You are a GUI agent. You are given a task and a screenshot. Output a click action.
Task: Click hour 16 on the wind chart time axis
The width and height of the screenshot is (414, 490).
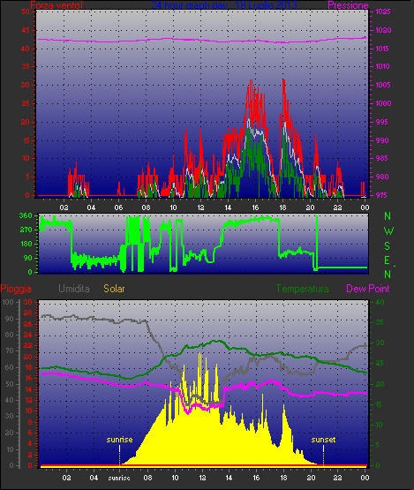pos(255,207)
